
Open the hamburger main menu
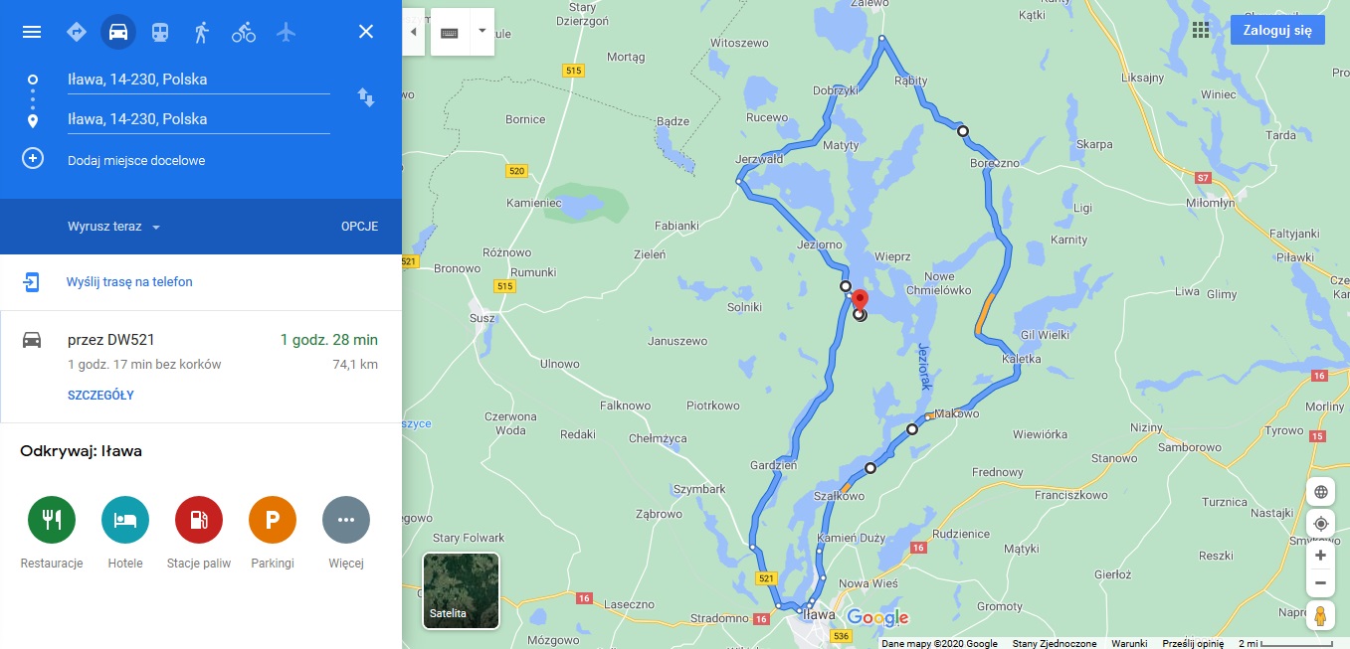(32, 32)
